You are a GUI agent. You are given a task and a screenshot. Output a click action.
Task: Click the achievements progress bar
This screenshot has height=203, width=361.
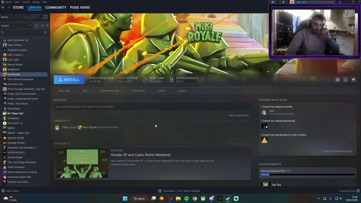click(x=308, y=175)
